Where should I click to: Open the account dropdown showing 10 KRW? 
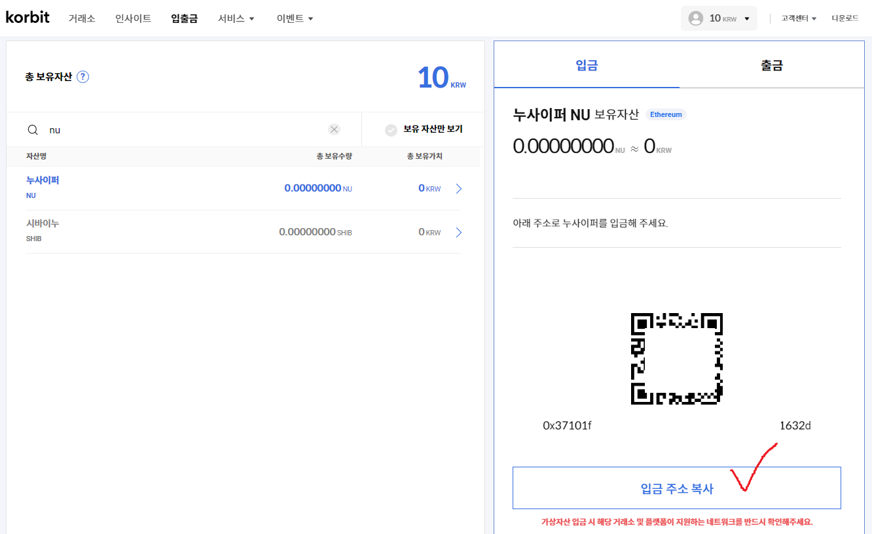tap(719, 18)
